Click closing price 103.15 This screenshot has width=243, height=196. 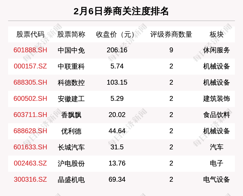(x=117, y=82)
